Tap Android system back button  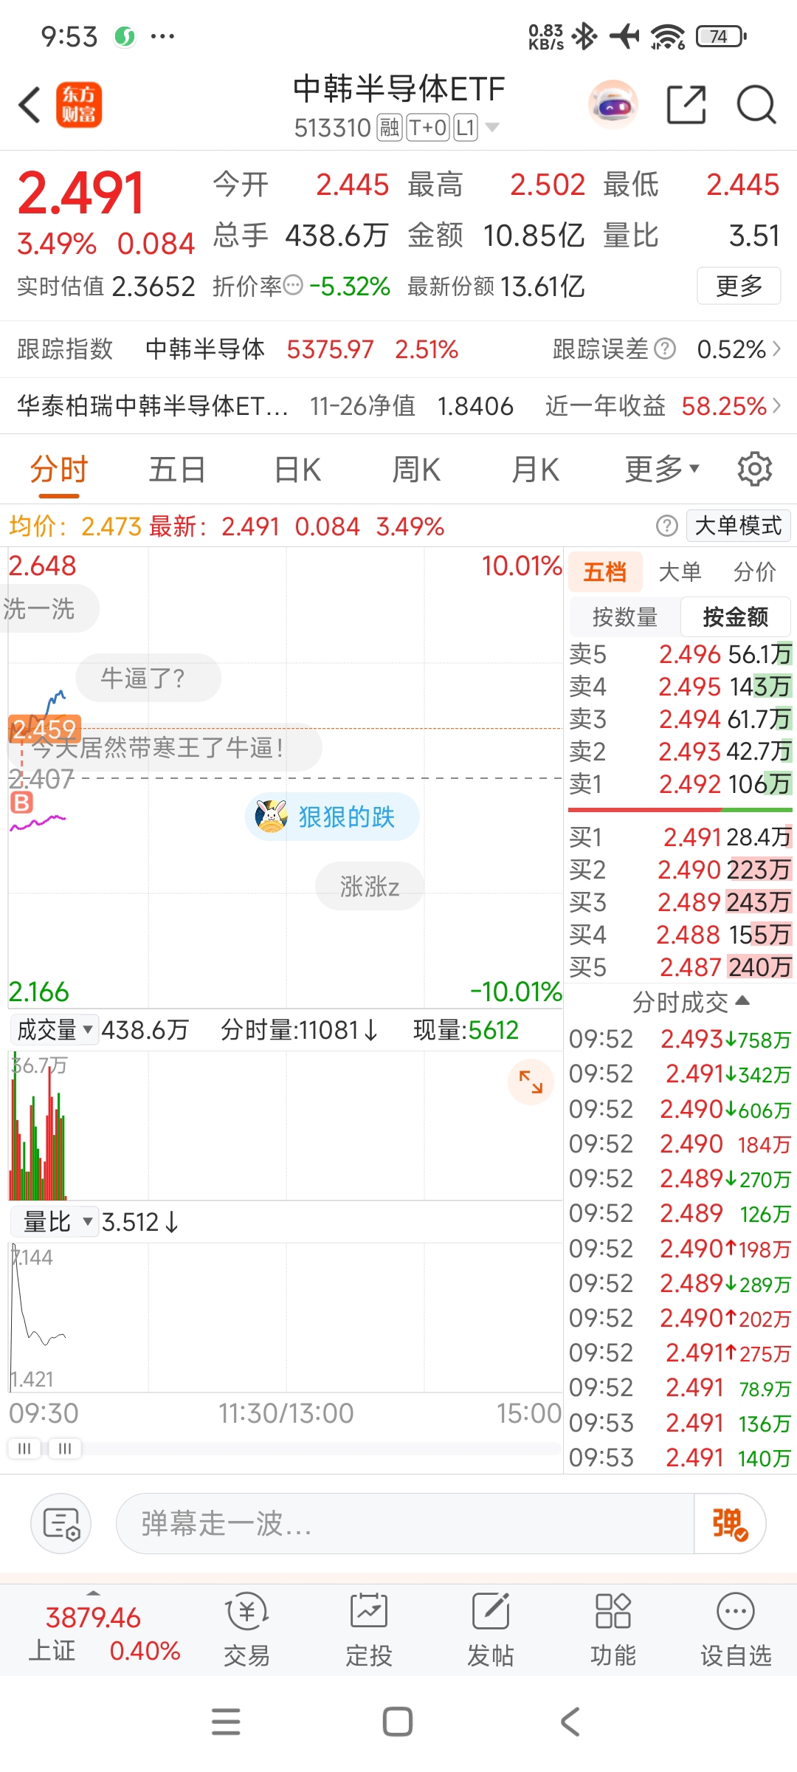(570, 1721)
